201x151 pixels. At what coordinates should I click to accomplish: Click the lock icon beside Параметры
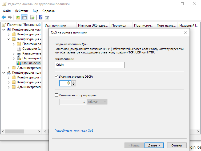click(19, 58)
